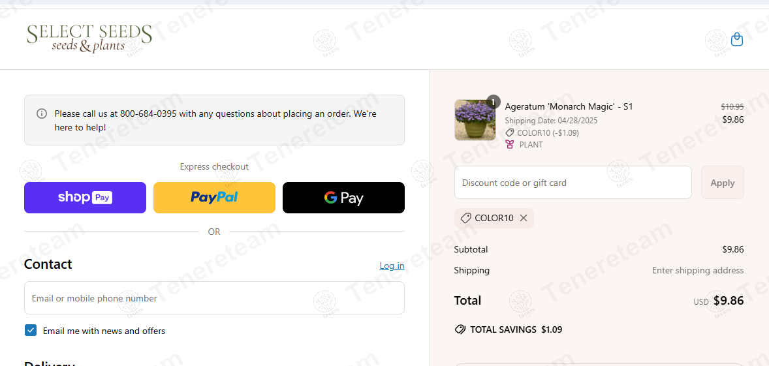The height and width of the screenshot is (366, 769).
Task: Click the tag icon next to COLOR10 (-$1.09)
Action: pyautogui.click(x=510, y=132)
